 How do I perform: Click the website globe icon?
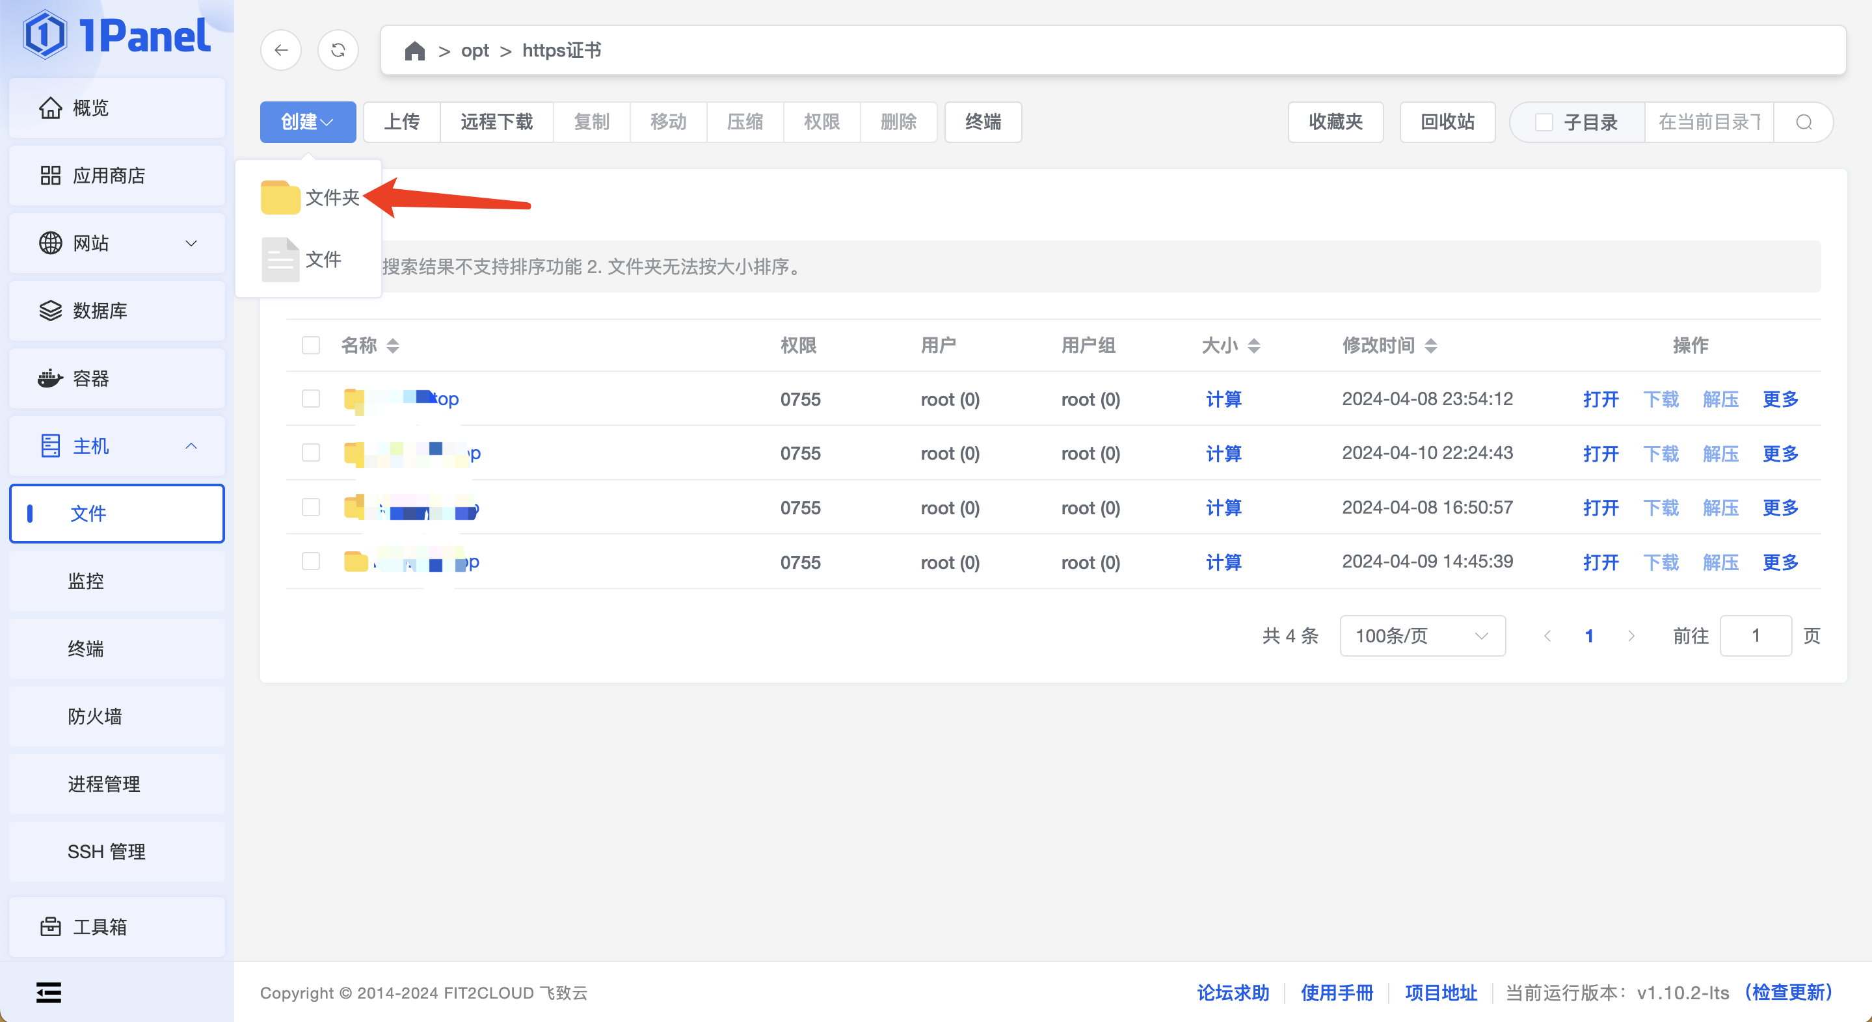(50, 242)
